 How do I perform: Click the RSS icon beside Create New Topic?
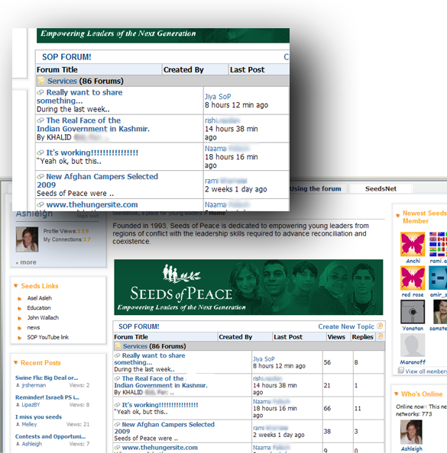[380, 326]
